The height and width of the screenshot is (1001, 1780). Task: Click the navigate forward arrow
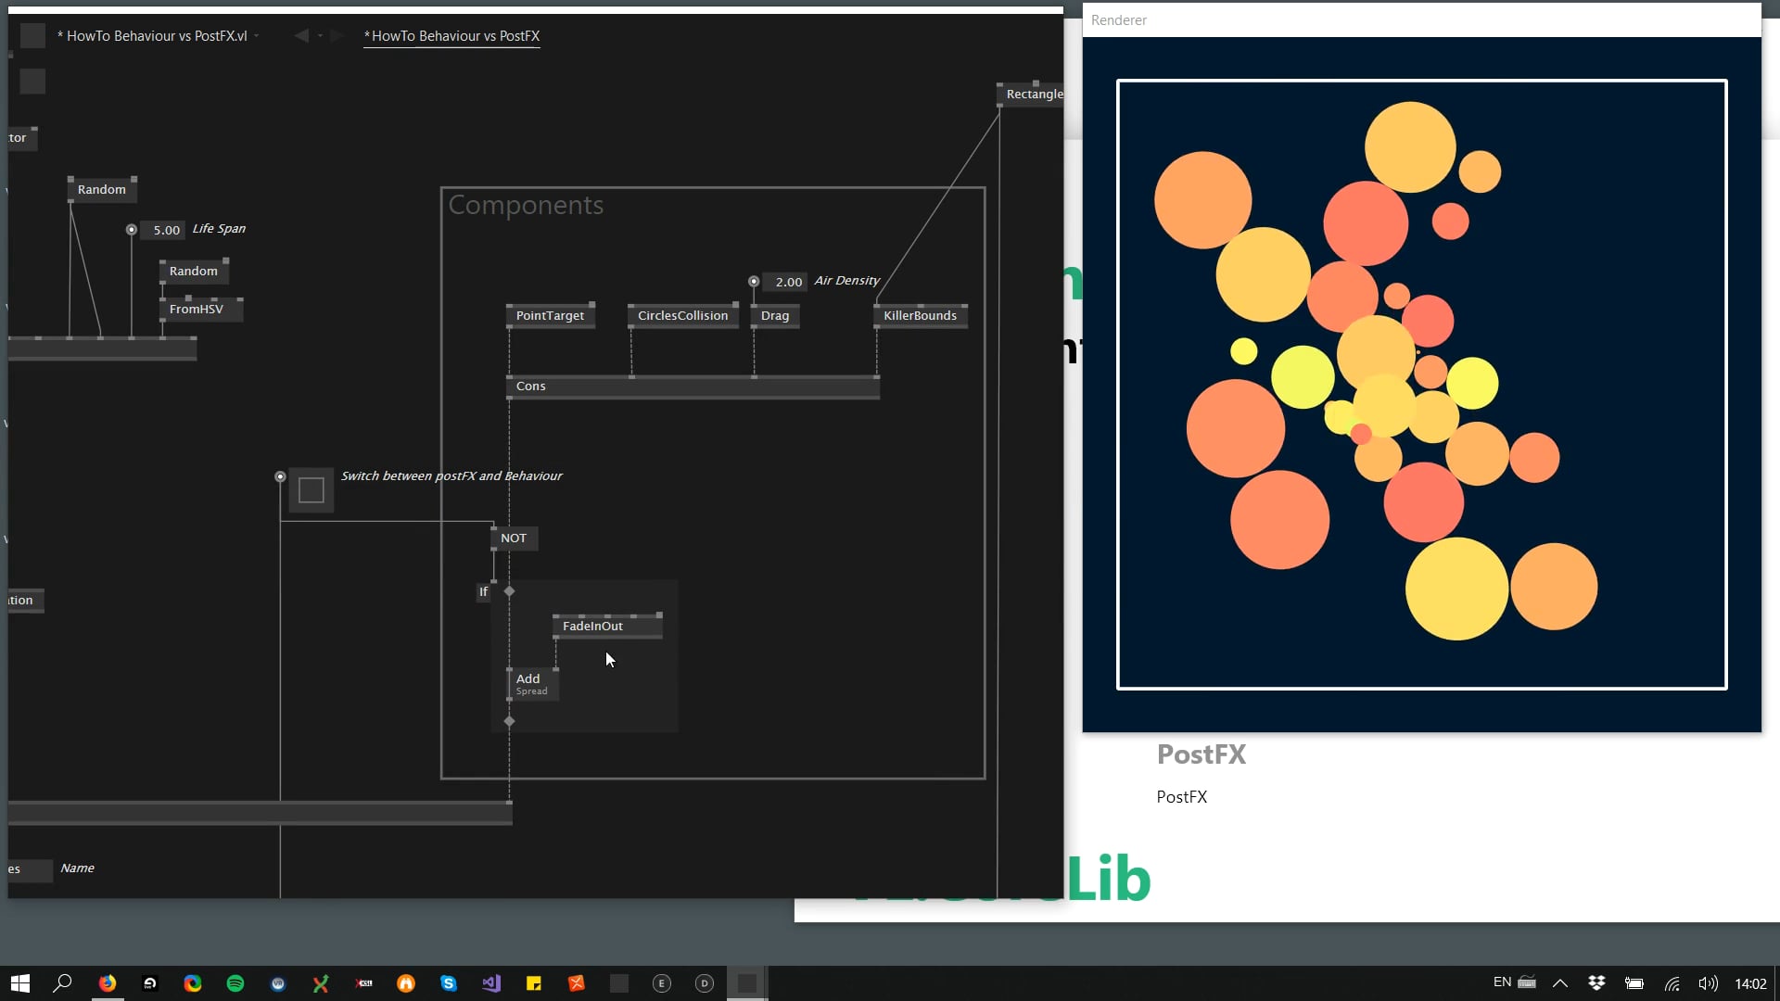(337, 36)
